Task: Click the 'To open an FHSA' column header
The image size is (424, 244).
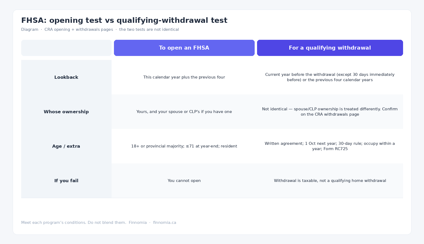Action: 184,48
